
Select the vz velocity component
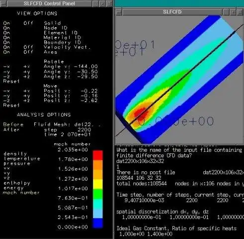click(x=7, y=178)
